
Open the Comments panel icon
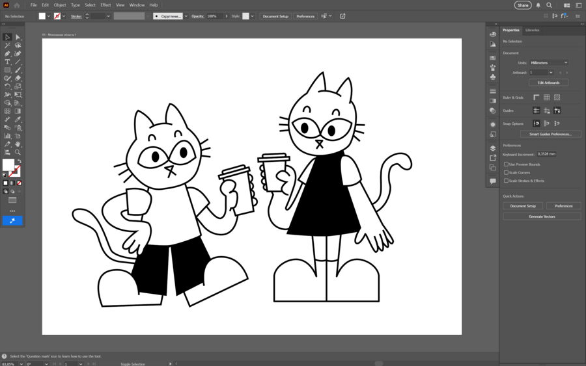(x=493, y=181)
